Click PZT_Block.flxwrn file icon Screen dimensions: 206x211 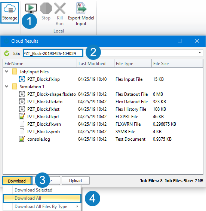coord(22,124)
